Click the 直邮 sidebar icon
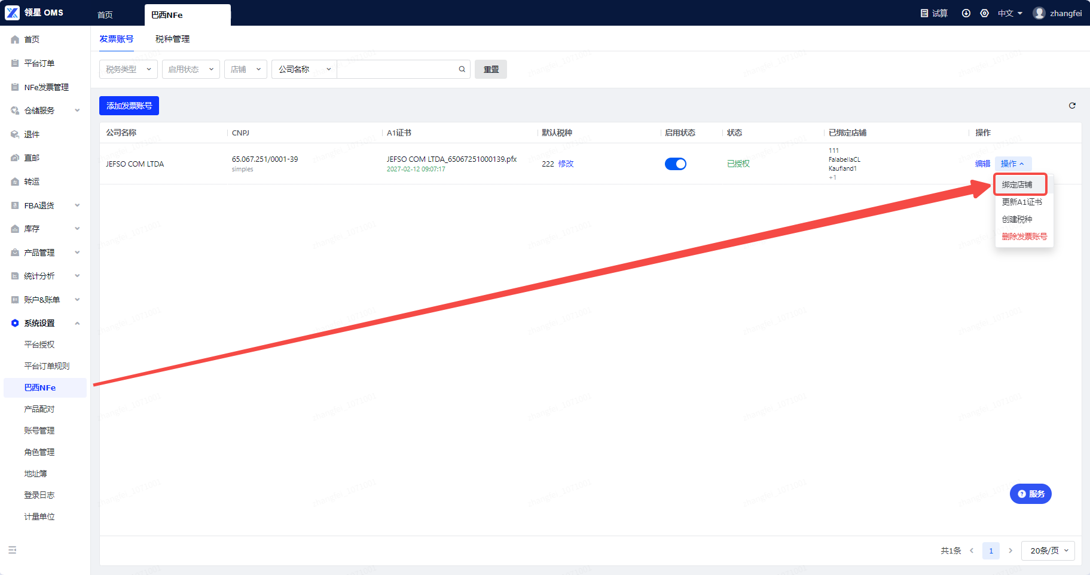Image resolution: width=1090 pixels, height=575 pixels. [15, 158]
